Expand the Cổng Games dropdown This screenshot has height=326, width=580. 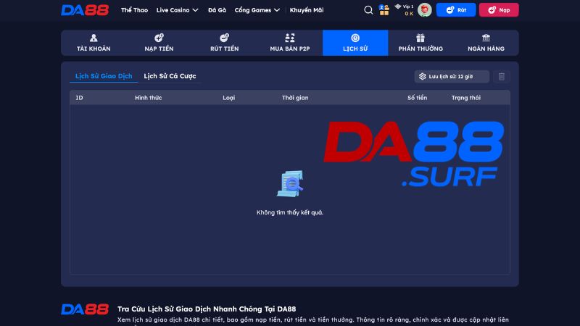pyautogui.click(x=257, y=10)
